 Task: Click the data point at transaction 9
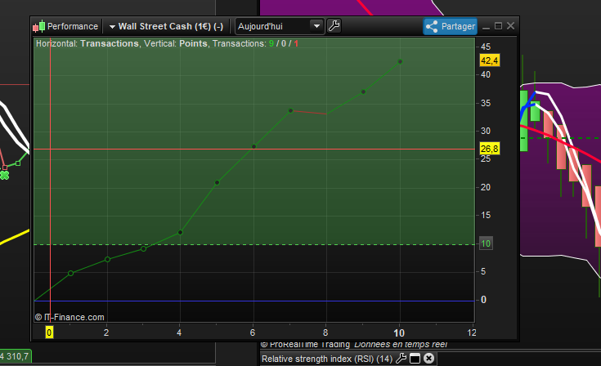tap(363, 91)
